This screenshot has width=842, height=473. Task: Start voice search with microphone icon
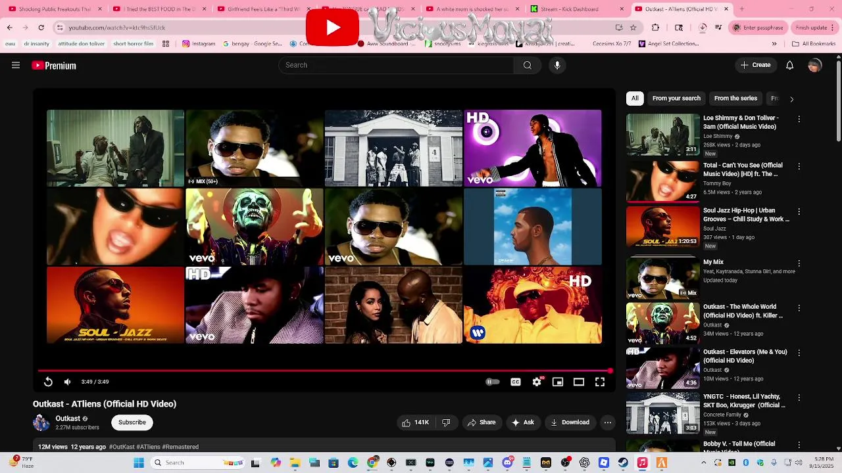click(557, 65)
